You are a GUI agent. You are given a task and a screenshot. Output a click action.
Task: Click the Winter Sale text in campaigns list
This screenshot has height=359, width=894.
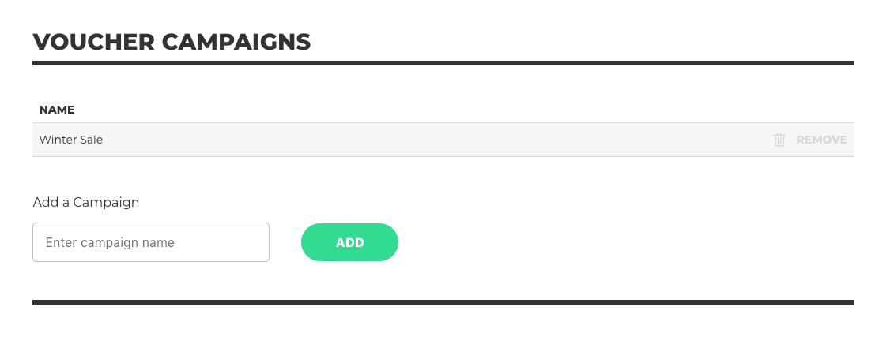pos(70,140)
